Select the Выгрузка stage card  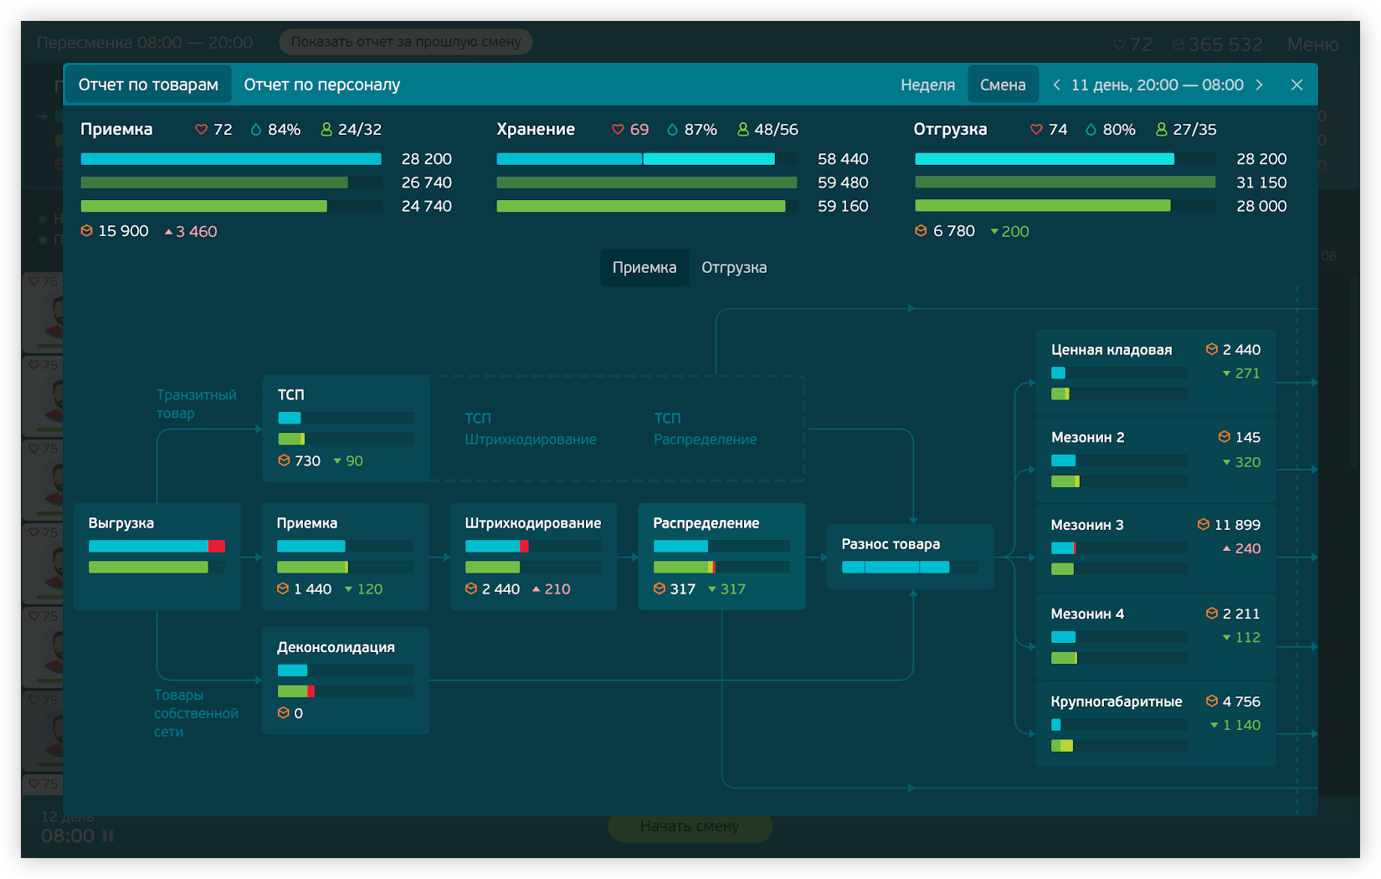(157, 556)
